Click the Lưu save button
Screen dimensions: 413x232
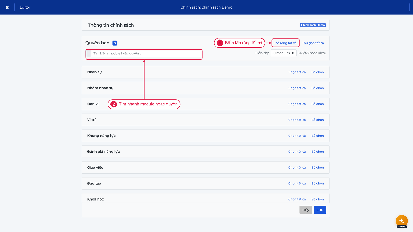click(320, 210)
